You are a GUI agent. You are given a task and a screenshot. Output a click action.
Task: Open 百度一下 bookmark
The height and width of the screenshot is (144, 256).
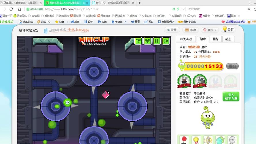pos(6,16)
